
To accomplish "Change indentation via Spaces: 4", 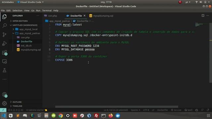I will coord(135,110).
